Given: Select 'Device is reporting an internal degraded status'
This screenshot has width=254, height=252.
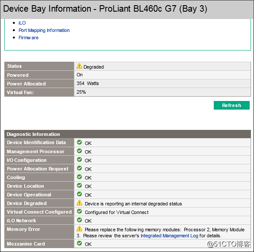Looking at the screenshot, I should [x=133, y=204].
